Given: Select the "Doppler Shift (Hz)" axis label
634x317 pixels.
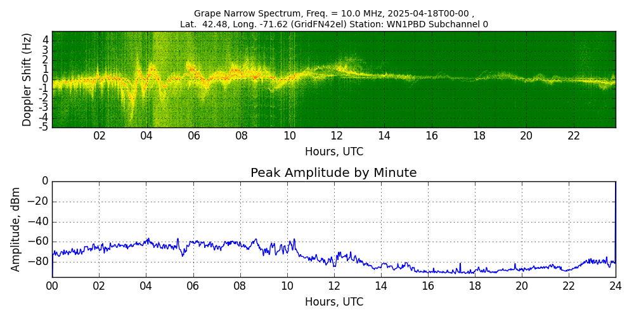Looking at the screenshot, I should (x=27, y=79).
